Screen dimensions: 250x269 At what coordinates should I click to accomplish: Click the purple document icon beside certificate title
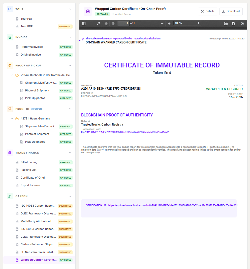[x=88, y=11]
